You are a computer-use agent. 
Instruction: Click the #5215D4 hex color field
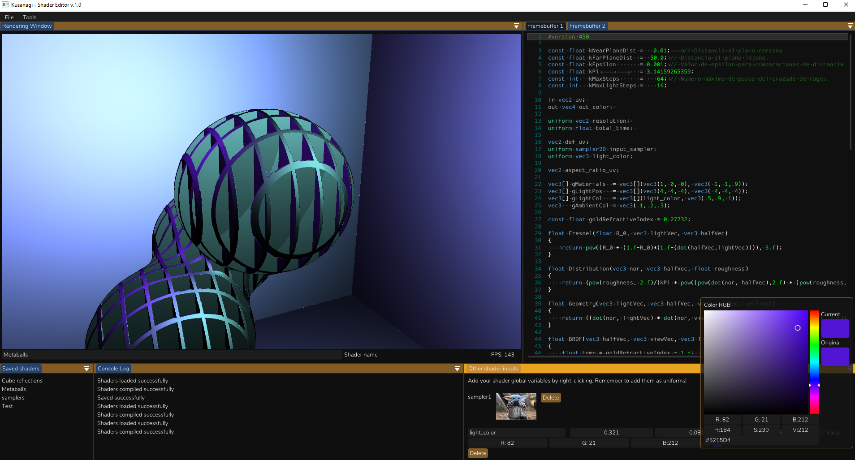761,440
